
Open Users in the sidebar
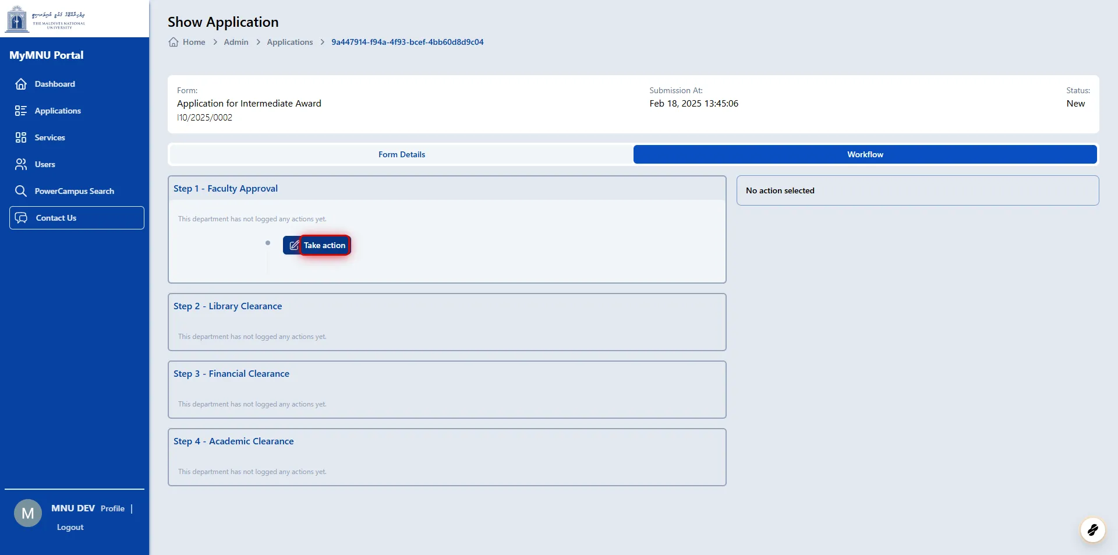[x=45, y=164]
